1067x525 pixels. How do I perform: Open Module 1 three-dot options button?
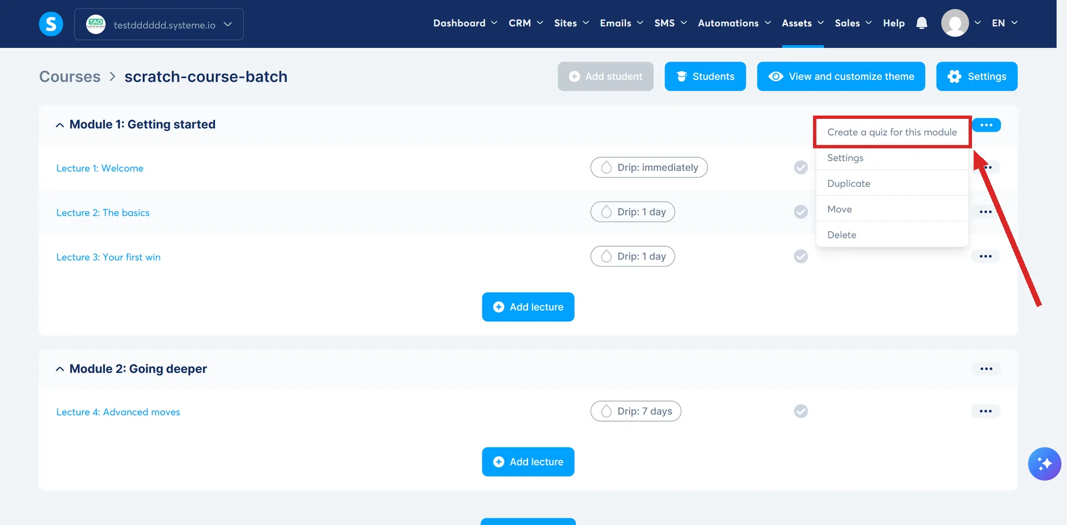coord(986,125)
